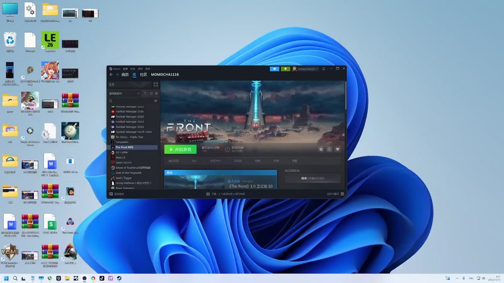This screenshot has height=283, width=504.
Task: Open The Front game settings gear
Action: pos(321,149)
